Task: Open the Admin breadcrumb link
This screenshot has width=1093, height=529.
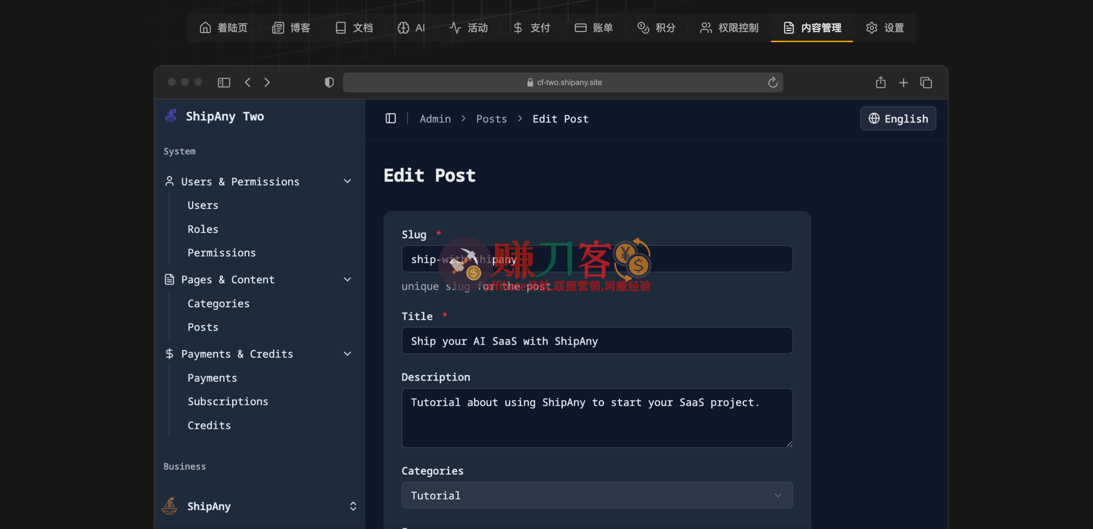Action: pos(435,119)
